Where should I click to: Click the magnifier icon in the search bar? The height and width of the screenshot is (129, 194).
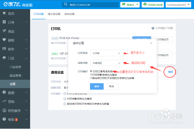coord(66,4)
